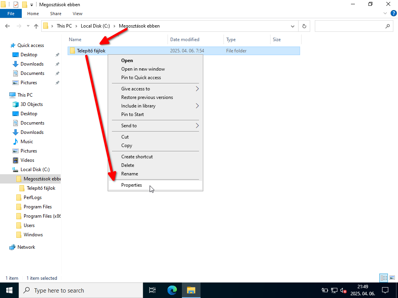Viewport: 398px width, 298px height.
Task: Choose Properties from context menu
Action: pos(132,185)
